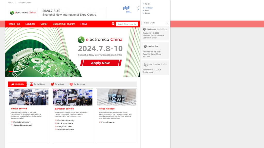This screenshot has width=264, height=148.
Task: Click the Highlights tab icon
Action: [x=13, y=84]
